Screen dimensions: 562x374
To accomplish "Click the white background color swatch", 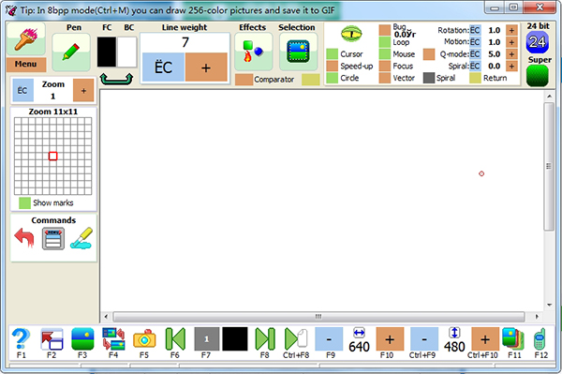I will point(126,52).
